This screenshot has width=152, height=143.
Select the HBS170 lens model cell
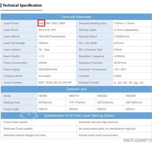(80, 96)
